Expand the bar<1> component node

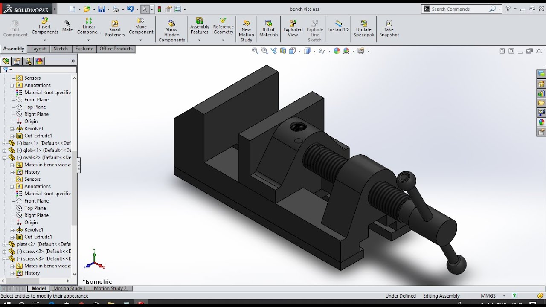click(5, 143)
